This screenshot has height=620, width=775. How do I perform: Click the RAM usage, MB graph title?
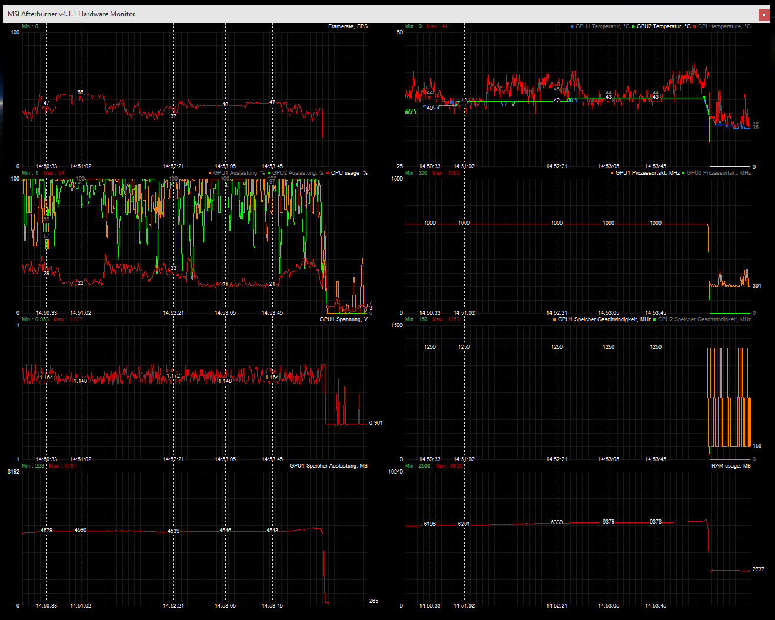(x=731, y=466)
